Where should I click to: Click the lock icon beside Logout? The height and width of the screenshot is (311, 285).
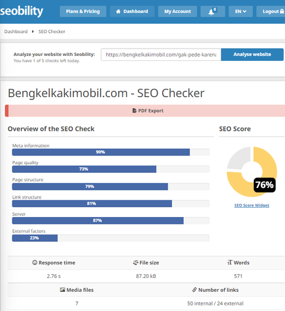pyautogui.click(x=282, y=11)
